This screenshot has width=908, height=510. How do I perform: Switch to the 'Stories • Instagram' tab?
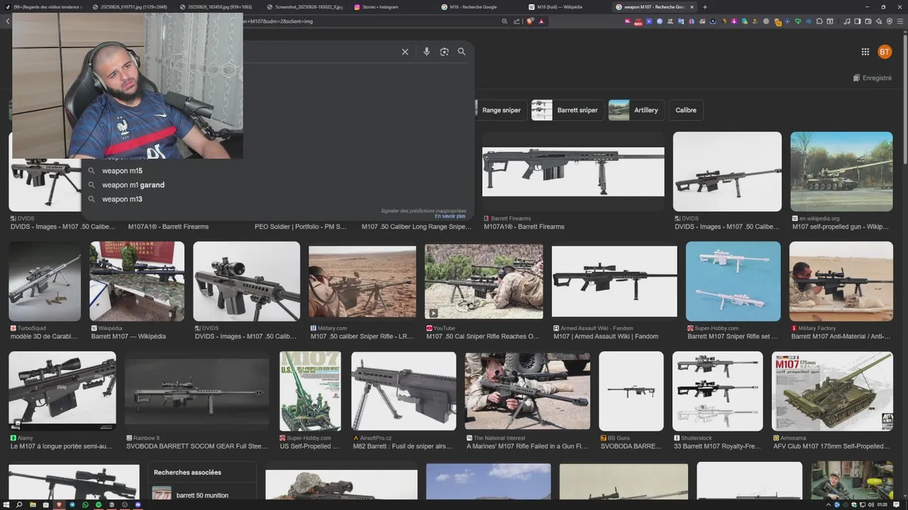pyautogui.click(x=391, y=7)
